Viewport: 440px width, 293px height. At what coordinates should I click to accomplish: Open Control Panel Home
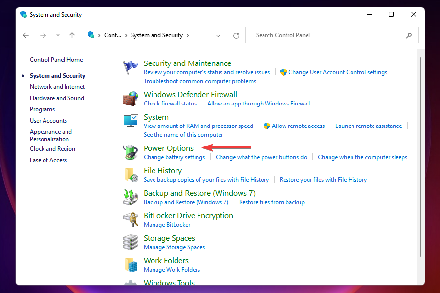pyautogui.click(x=56, y=60)
